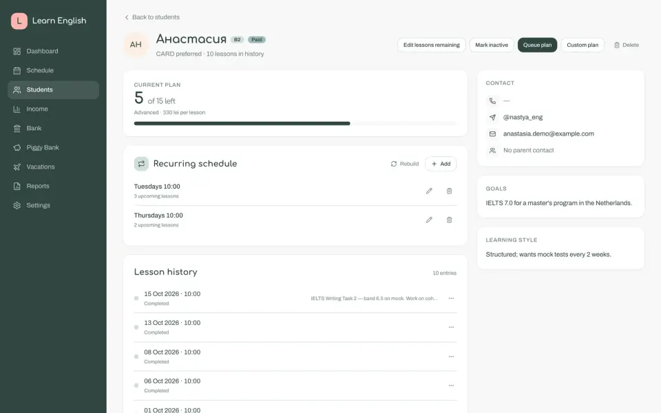Image resolution: width=661 pixels, height=413 pixels.
Task: Delete the Tuesdays 10:00 schedule entry
Action: 450,191
